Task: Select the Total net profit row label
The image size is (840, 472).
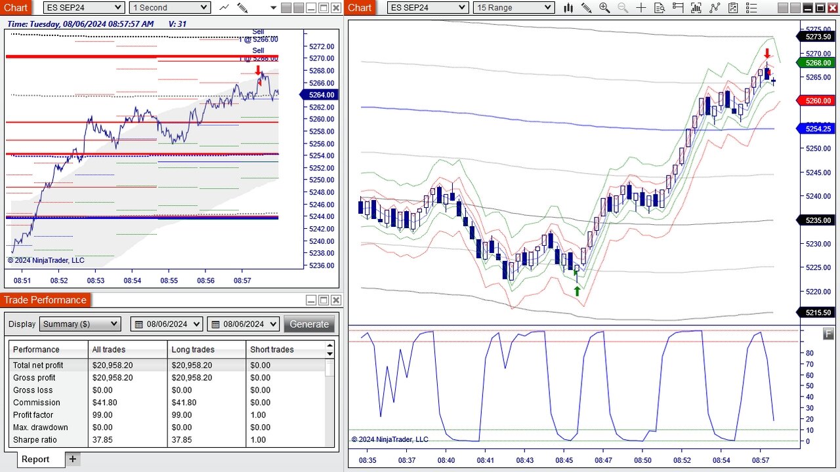Action: click(38, 365)
